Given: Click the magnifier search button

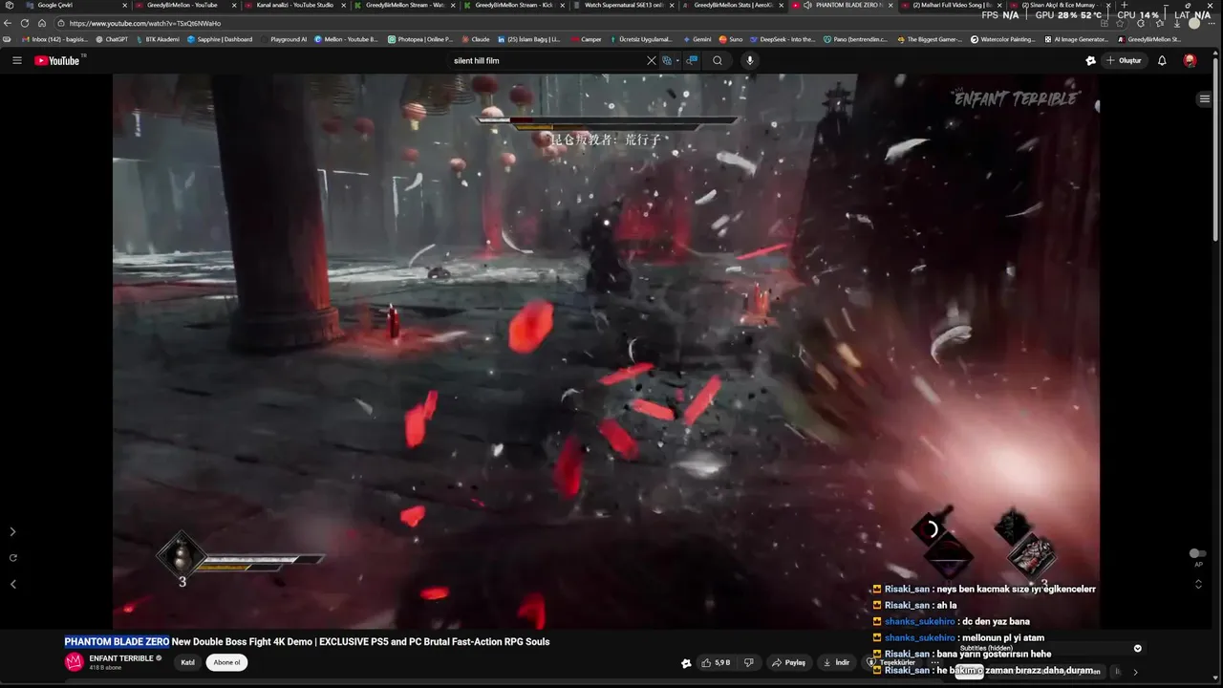Looking at the screenshot, I should pos(718,60).
